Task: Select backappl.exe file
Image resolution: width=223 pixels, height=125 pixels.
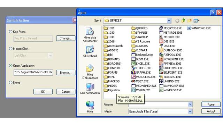Action: pyautogui.click(x=142, y=55)
